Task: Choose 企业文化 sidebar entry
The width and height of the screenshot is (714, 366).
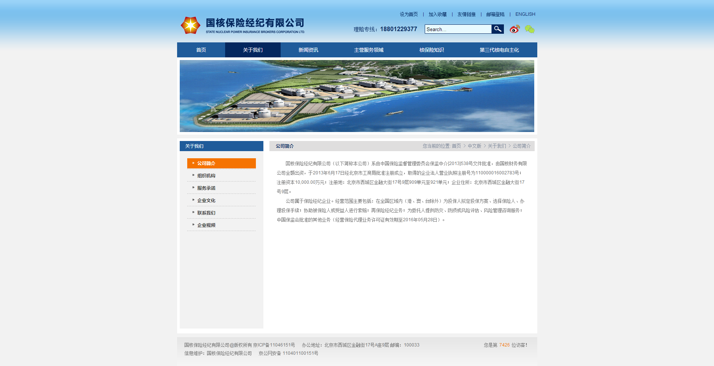Action: pos(206,201)
